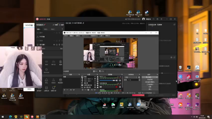Viewport: 212px width, 119px height.
Task: Edit the stream title pencil icon
Action: point(83,23)
